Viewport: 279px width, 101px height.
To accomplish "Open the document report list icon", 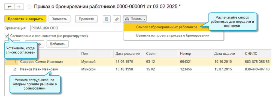I will [x=107, y=19].
